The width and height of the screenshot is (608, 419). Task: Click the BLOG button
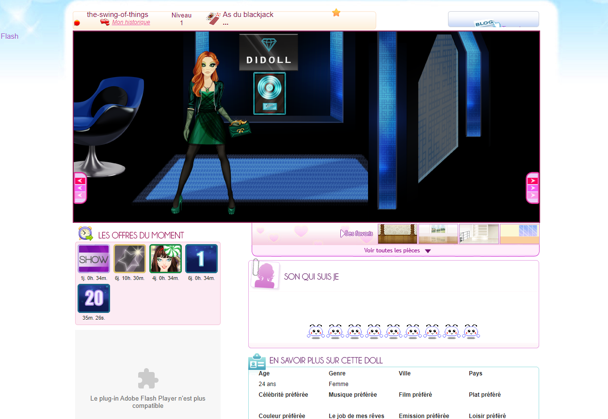point(493,19)
